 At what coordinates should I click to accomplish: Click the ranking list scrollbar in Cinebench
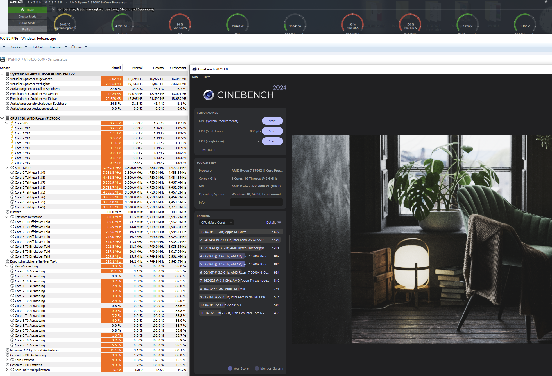[x=289, y=244]
